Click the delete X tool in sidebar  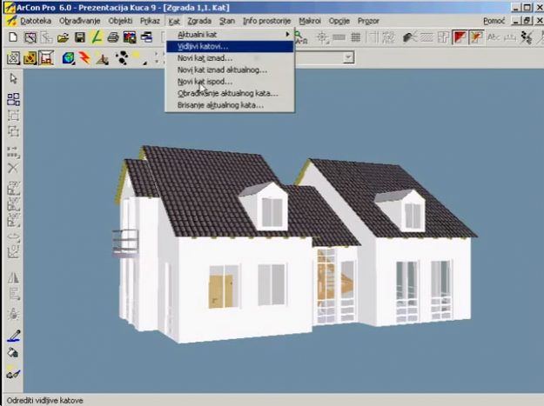[13, 168]
